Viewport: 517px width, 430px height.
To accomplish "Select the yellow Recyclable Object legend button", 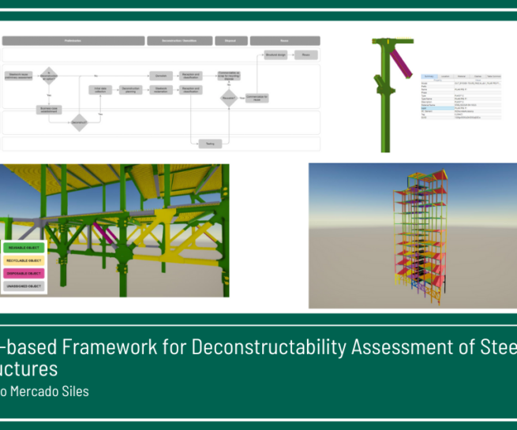I will point(24,260).
